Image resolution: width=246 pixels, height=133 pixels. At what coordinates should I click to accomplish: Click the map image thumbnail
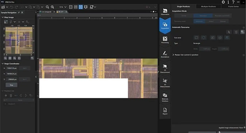[x=18, y=41]
